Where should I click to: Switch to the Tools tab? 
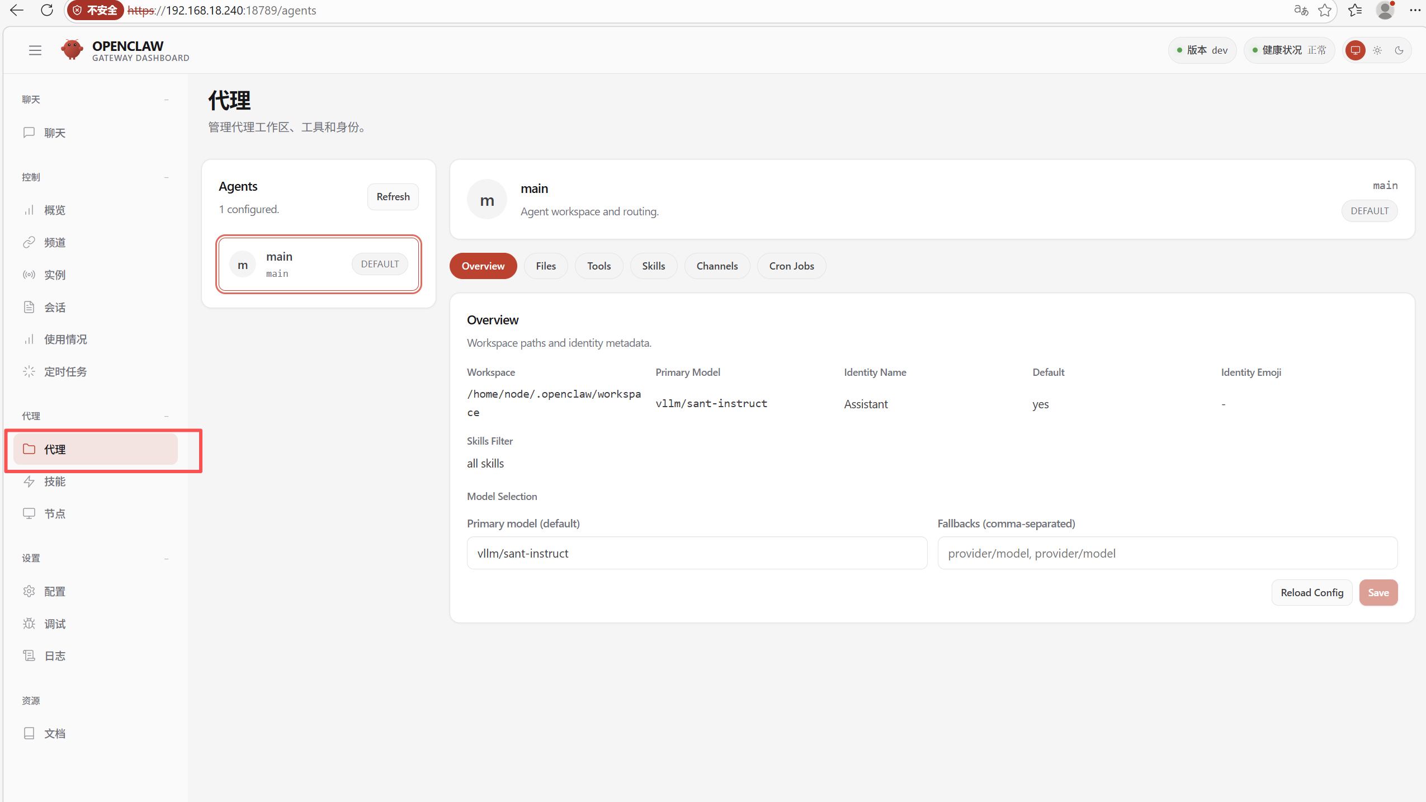point(598,266)
